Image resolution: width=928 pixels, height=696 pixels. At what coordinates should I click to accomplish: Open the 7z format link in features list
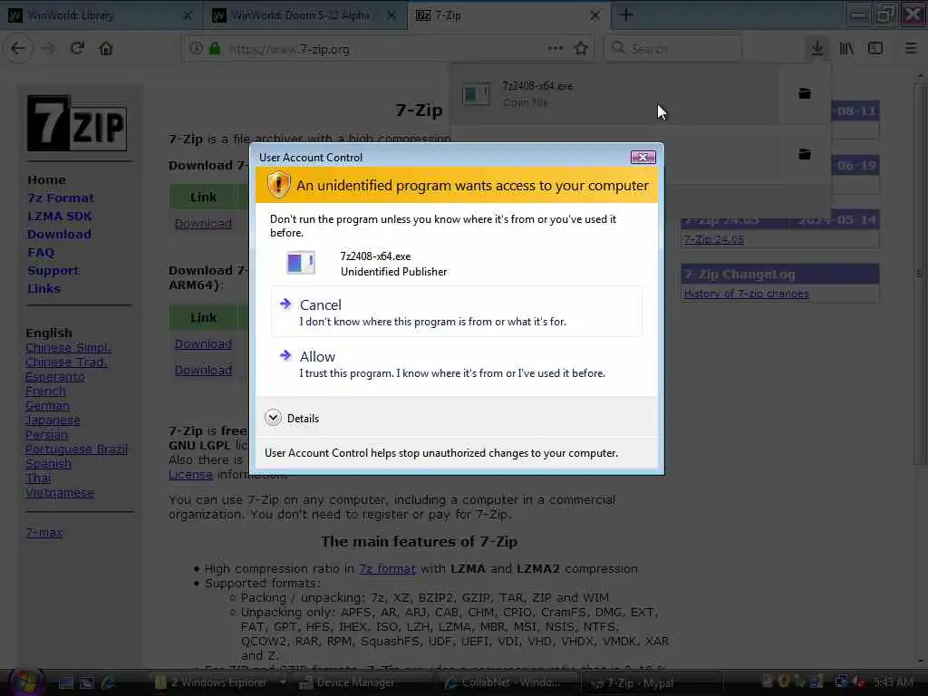(387, 569)
